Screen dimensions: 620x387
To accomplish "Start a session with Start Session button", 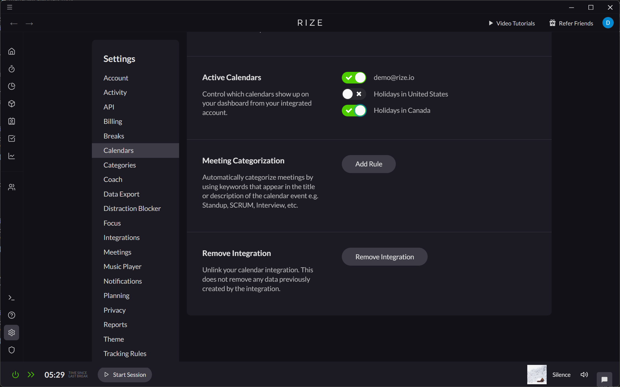I will tap(125, 375).
